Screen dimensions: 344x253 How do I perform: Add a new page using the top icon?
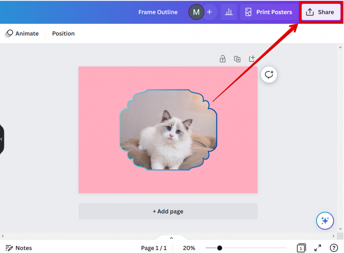[x=252, y=59]
